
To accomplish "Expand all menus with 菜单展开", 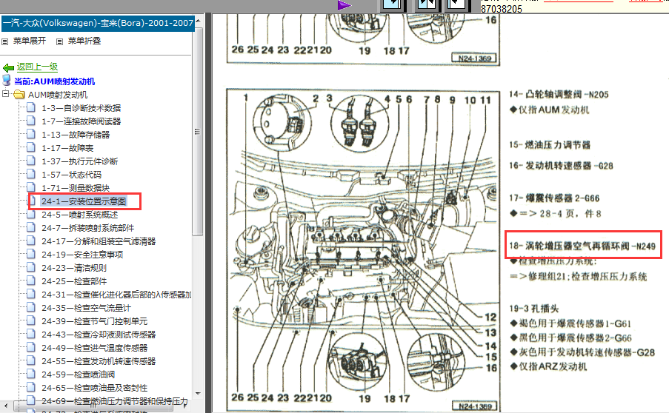I will (x=30, y=41).
